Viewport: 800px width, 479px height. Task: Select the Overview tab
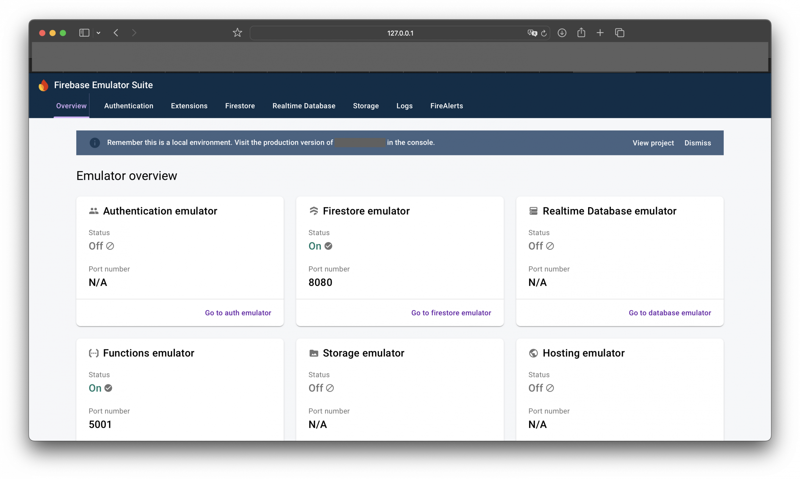pos(71,106)
